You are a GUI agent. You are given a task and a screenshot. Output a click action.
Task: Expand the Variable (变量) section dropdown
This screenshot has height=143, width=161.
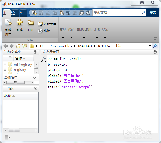63,37
